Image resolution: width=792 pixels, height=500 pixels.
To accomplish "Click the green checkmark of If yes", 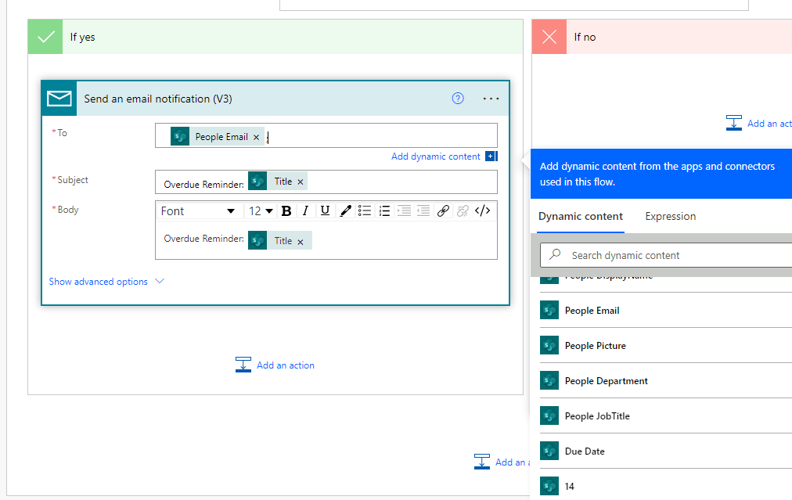I will point(45,37).
